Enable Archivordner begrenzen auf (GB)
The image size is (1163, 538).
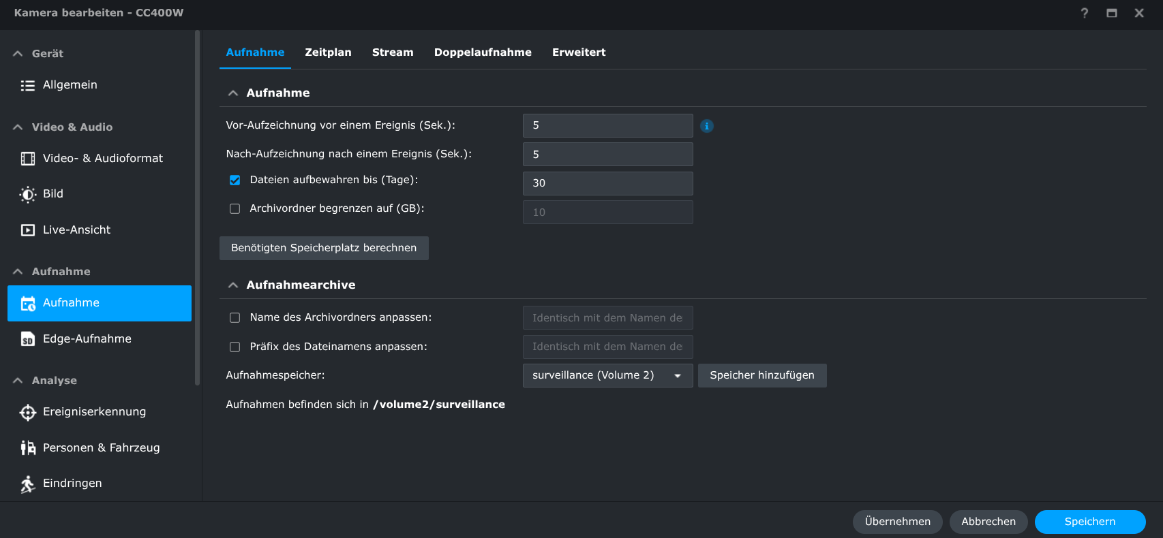point(235,209)
